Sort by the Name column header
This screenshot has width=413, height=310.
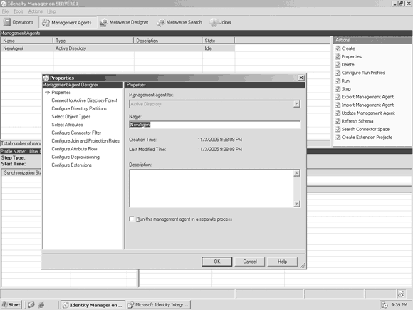pos(27,41)
